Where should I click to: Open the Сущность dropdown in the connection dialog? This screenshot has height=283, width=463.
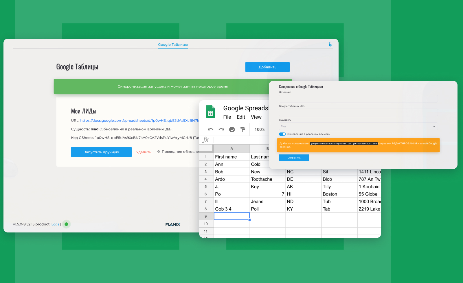coord(358,126)
